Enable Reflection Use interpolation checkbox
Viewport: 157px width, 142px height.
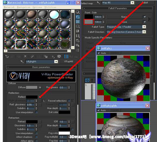[x=36, y=112]
